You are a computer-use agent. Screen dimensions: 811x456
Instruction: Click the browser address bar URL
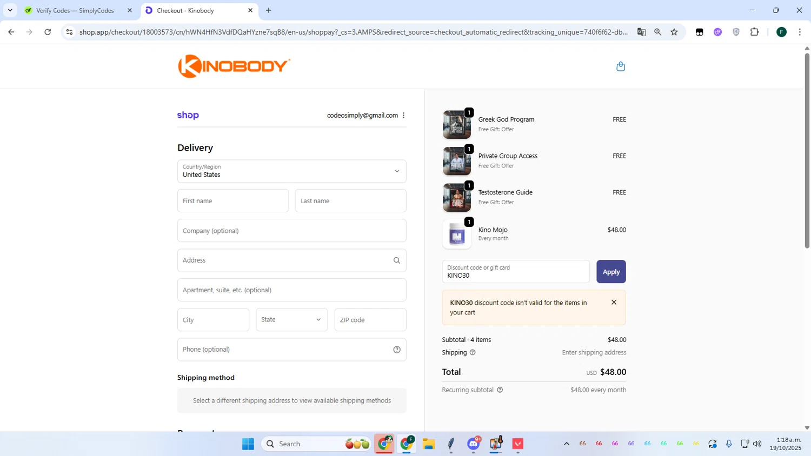click(x=354, y=32)
